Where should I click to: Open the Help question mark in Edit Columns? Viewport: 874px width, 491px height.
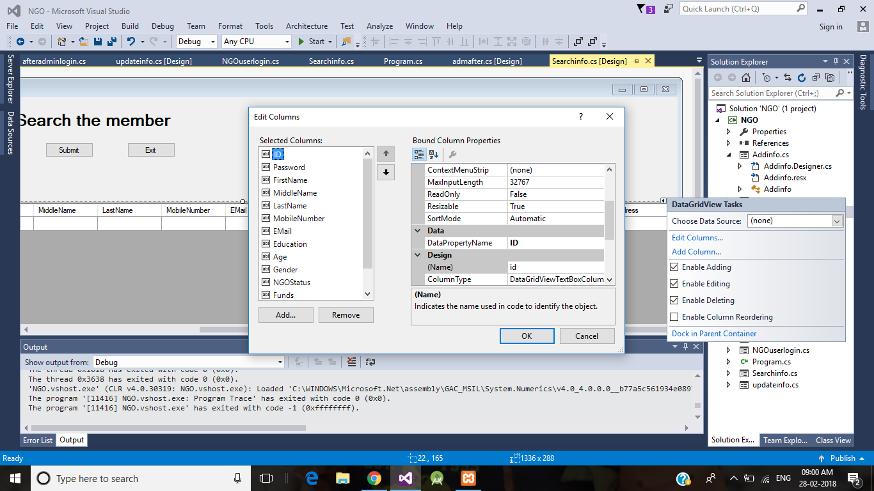pyautogui.click(x=581, y=116)
